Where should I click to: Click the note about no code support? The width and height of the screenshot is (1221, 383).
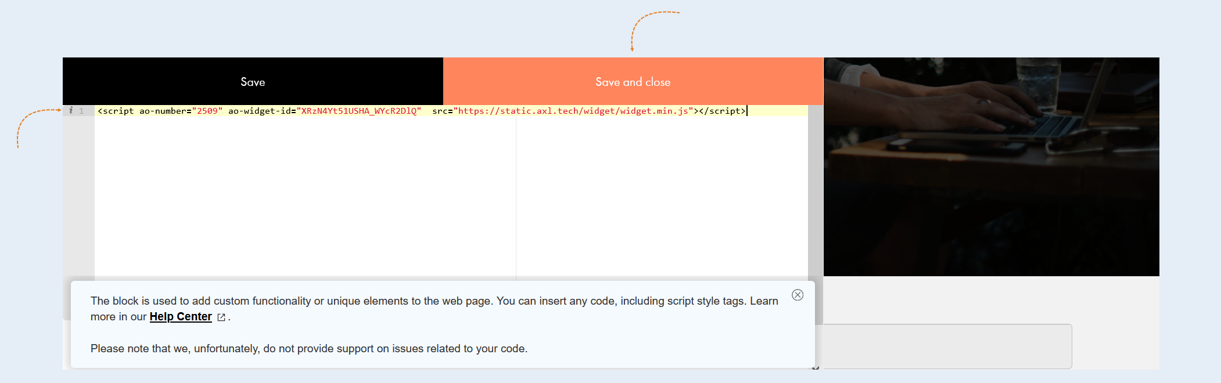point(309,349)
